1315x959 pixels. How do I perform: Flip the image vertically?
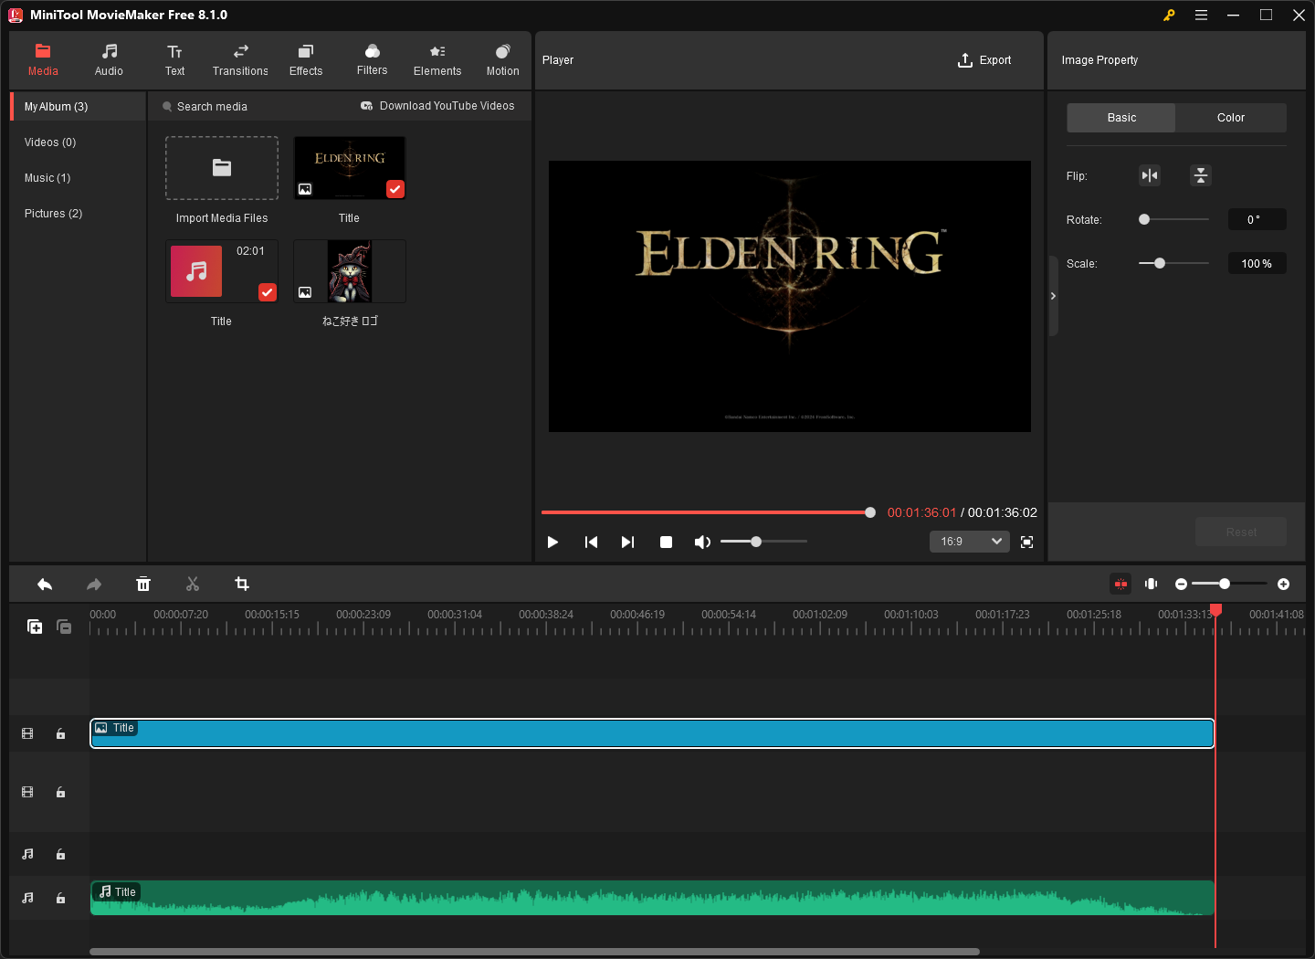pyautogui.click(x=1201, y=175)
